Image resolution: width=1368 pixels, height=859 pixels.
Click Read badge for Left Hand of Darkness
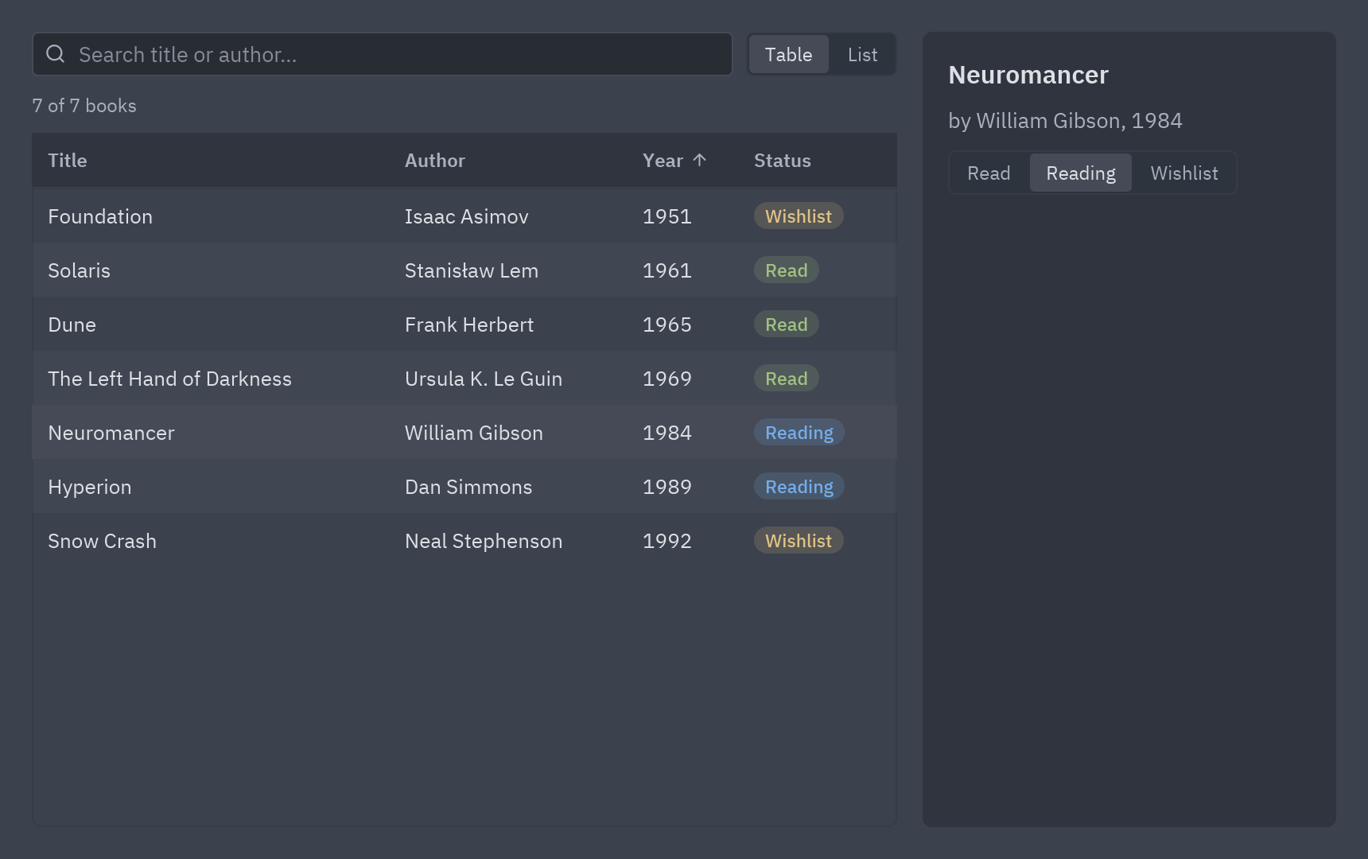[x=787, y=379]
